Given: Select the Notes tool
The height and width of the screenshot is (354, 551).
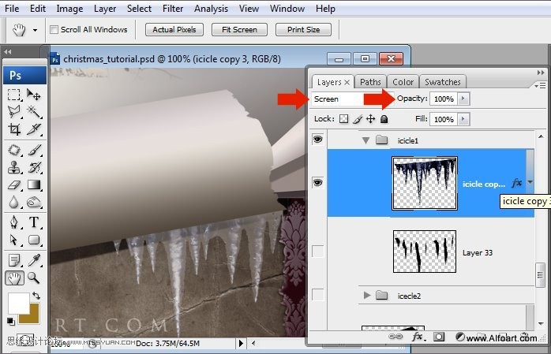Looking at the screenshot, I should [13, 261].
